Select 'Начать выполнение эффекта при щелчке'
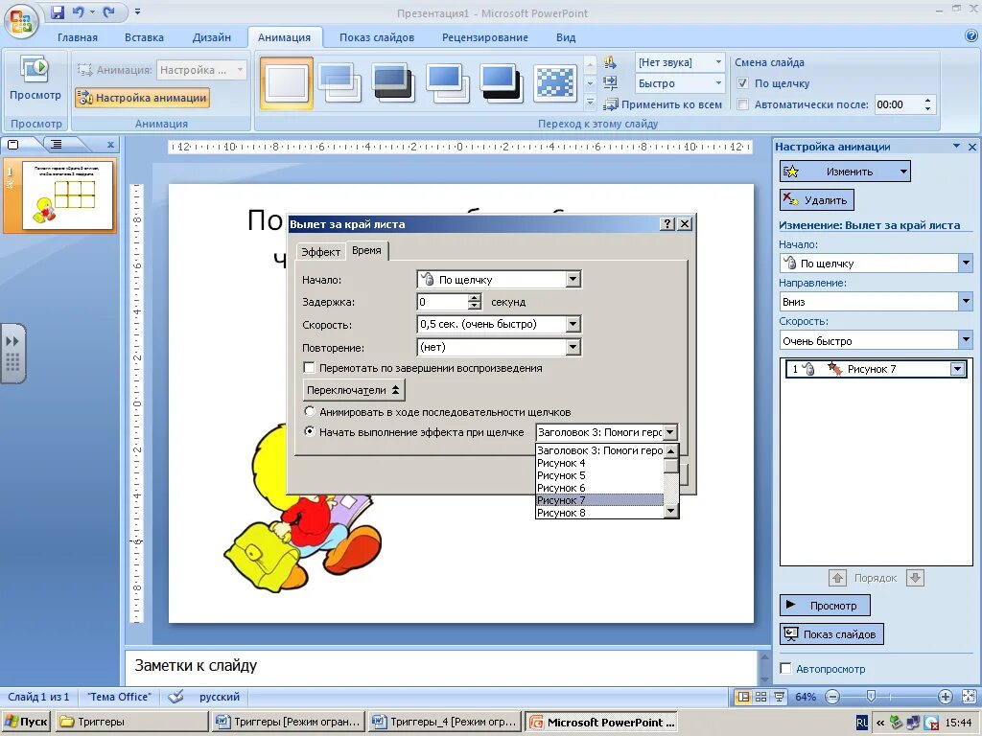This screenshot has height=736, width=982. pos(309,431)
